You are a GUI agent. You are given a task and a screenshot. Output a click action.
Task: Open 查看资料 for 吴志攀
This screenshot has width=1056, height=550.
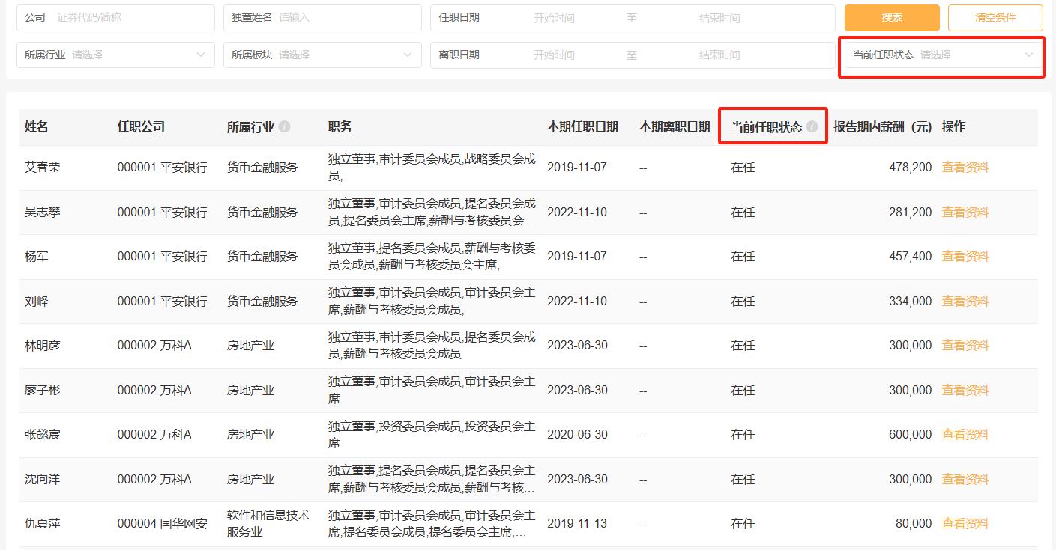pos(965,213)
